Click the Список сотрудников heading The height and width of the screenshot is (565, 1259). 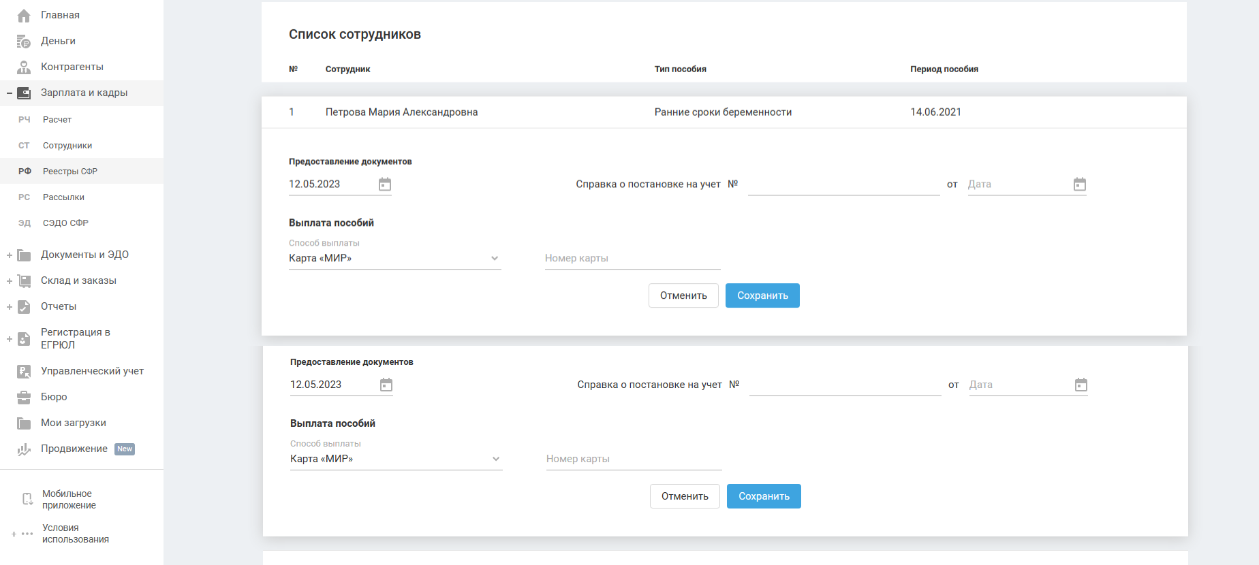(355, 35)
